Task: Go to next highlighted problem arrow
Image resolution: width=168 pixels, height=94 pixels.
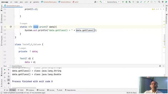Action: click(164, 9)
